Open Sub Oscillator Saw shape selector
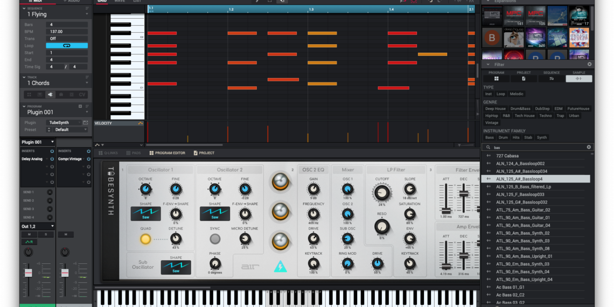614x307 pixels. [x=176, y=268]
